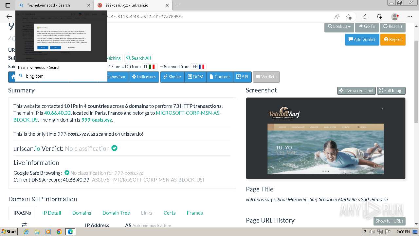The height and width of the screenshot is (236, 419).
Task: Click the Google Safe Browsing check icon
Action: (x=67, y=172)
